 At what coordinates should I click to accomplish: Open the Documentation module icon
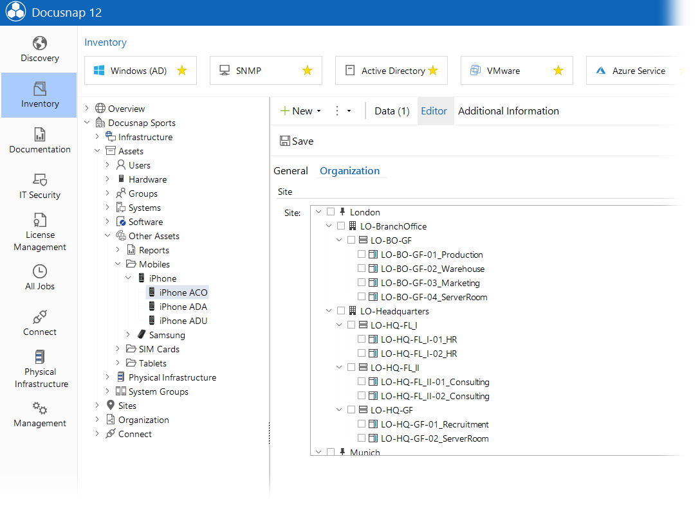click(40, 134)
